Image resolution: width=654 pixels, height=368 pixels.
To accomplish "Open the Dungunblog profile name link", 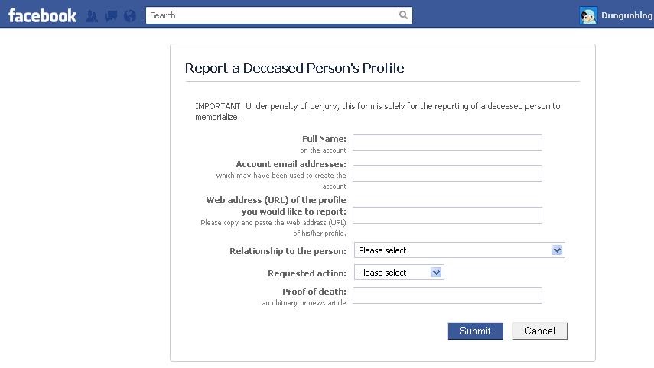I will [x=627, y=15].
